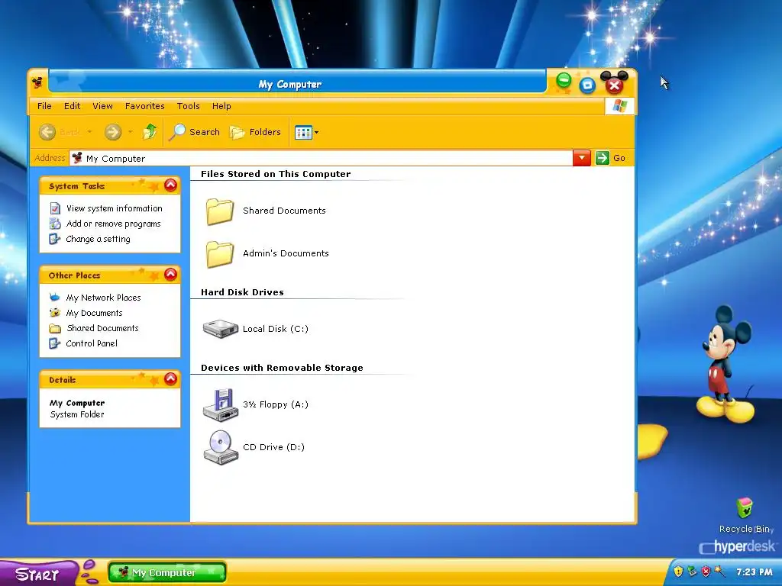The width and height of the screenshot is (782, 586).
Task: Open the address bar dropdown arrow
Action: (x=581, y=158)
